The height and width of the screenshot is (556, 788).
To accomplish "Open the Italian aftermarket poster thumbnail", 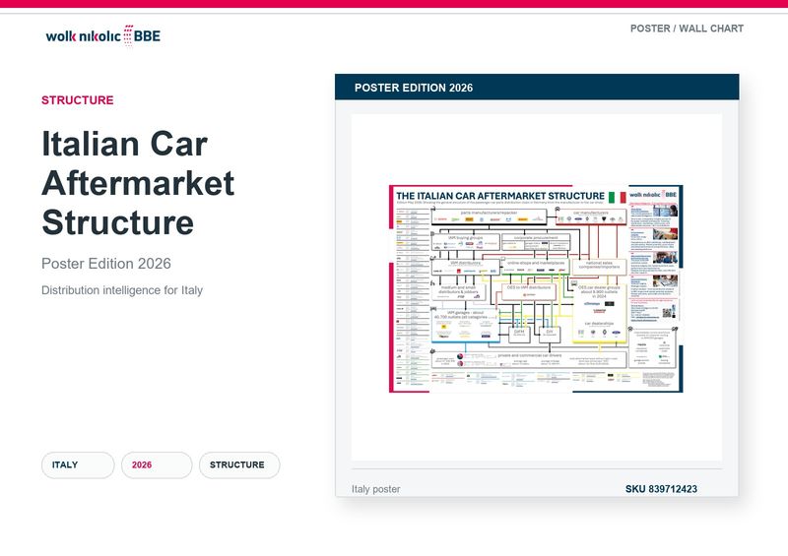I will click(x=536, y=288).
